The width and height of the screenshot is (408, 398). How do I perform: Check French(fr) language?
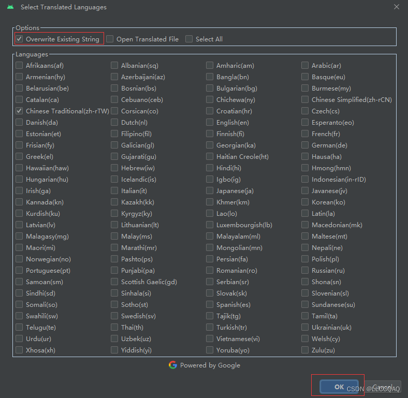(305, 134)
